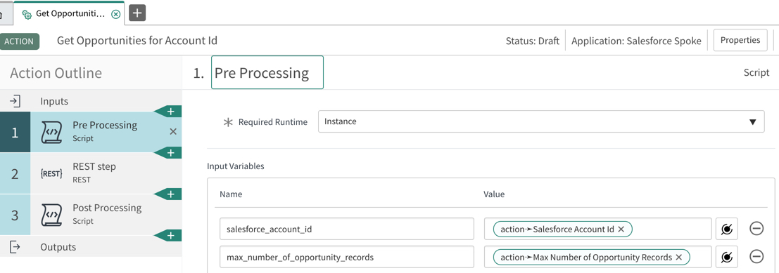Open the action Properties
779x273 pixels.
coord(740,40)
